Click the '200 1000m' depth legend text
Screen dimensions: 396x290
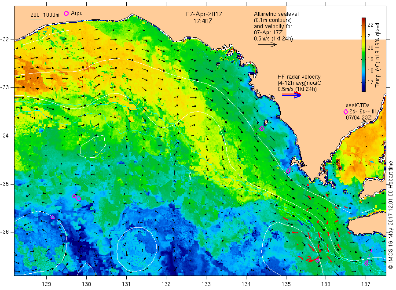pyautogui.click(x=45, y=14)
